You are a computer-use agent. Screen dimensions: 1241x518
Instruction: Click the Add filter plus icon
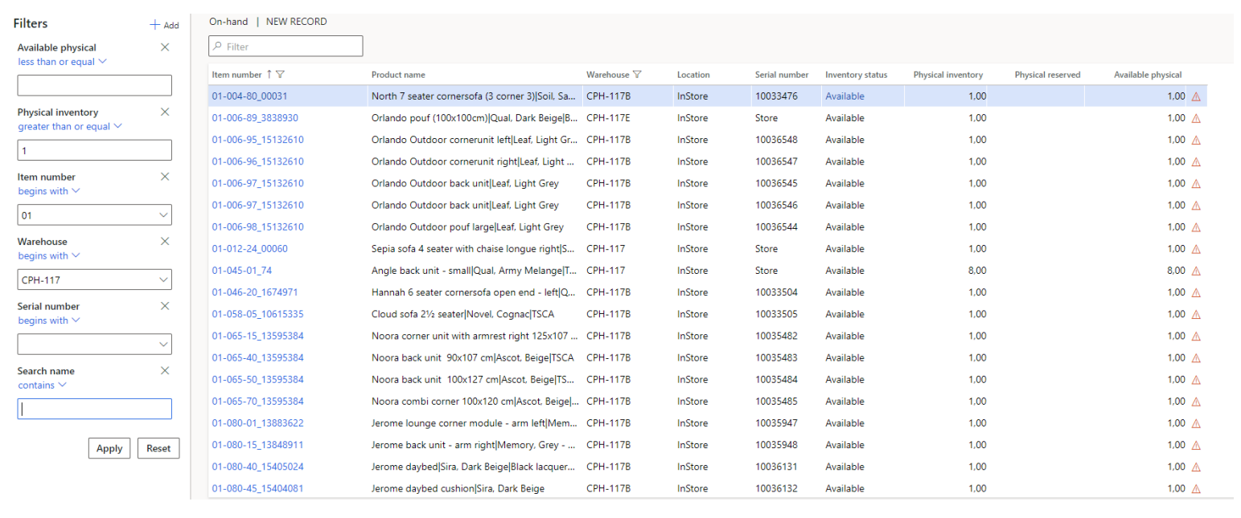[155, 25]
